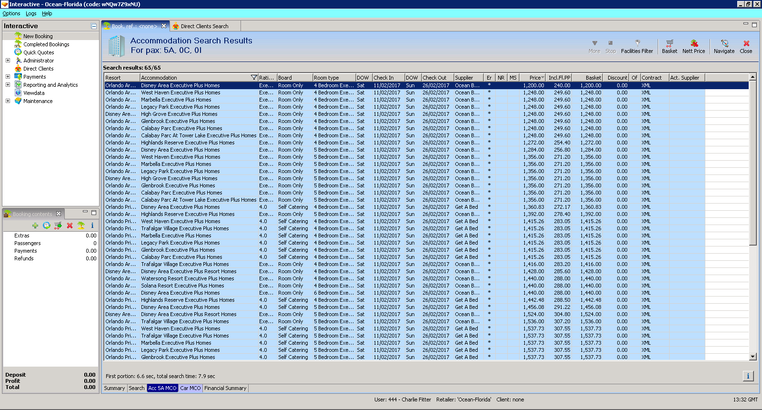Select New Booking in the tree
The image size is (762, 410).
point(38,36)
